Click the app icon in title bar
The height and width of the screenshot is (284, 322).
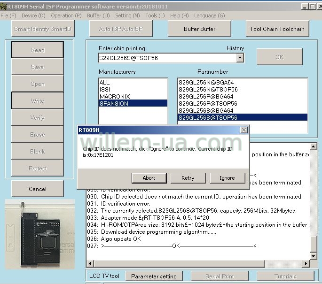3,6
